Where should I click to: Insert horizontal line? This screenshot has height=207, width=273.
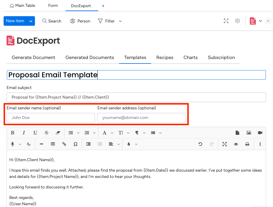(x=42, y=144)
